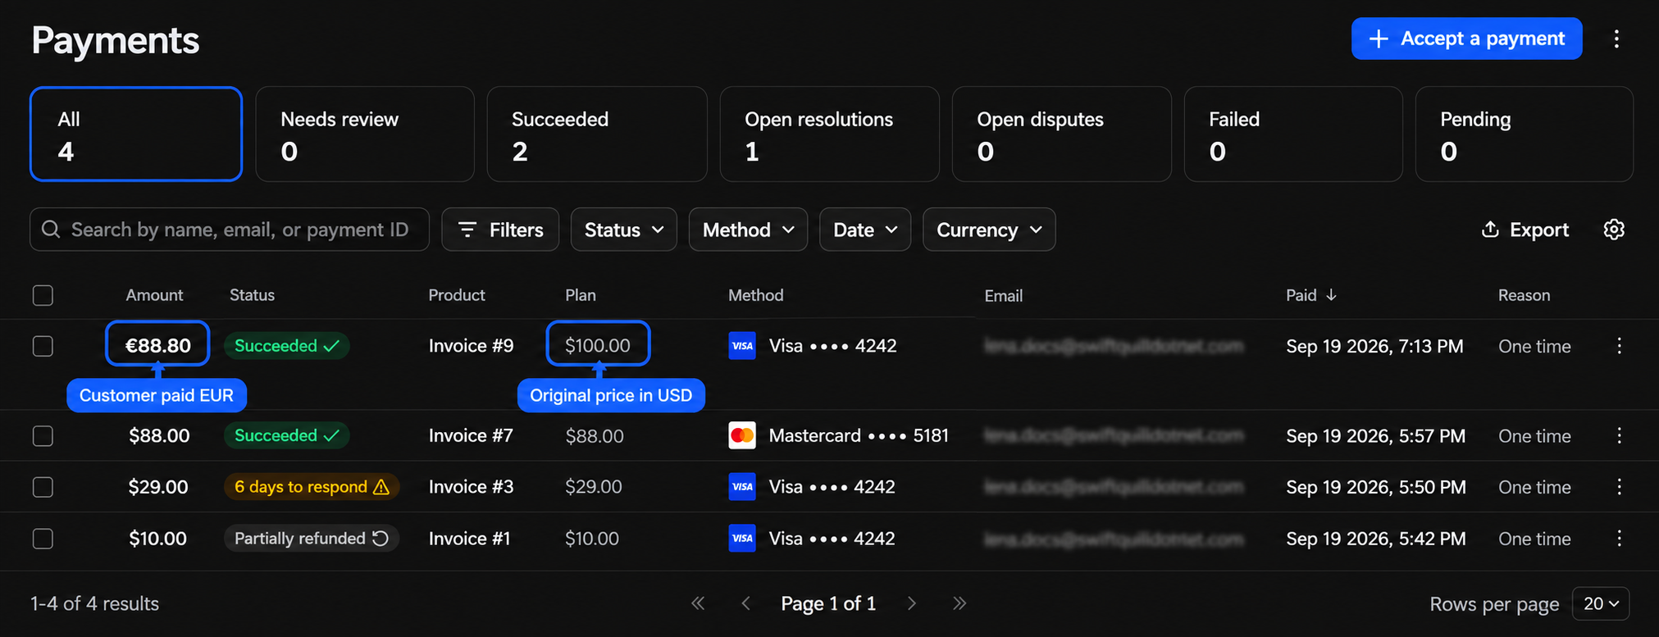Click the Amount column header
This screenshot has height=637, width=1659.
click(154, 295)
